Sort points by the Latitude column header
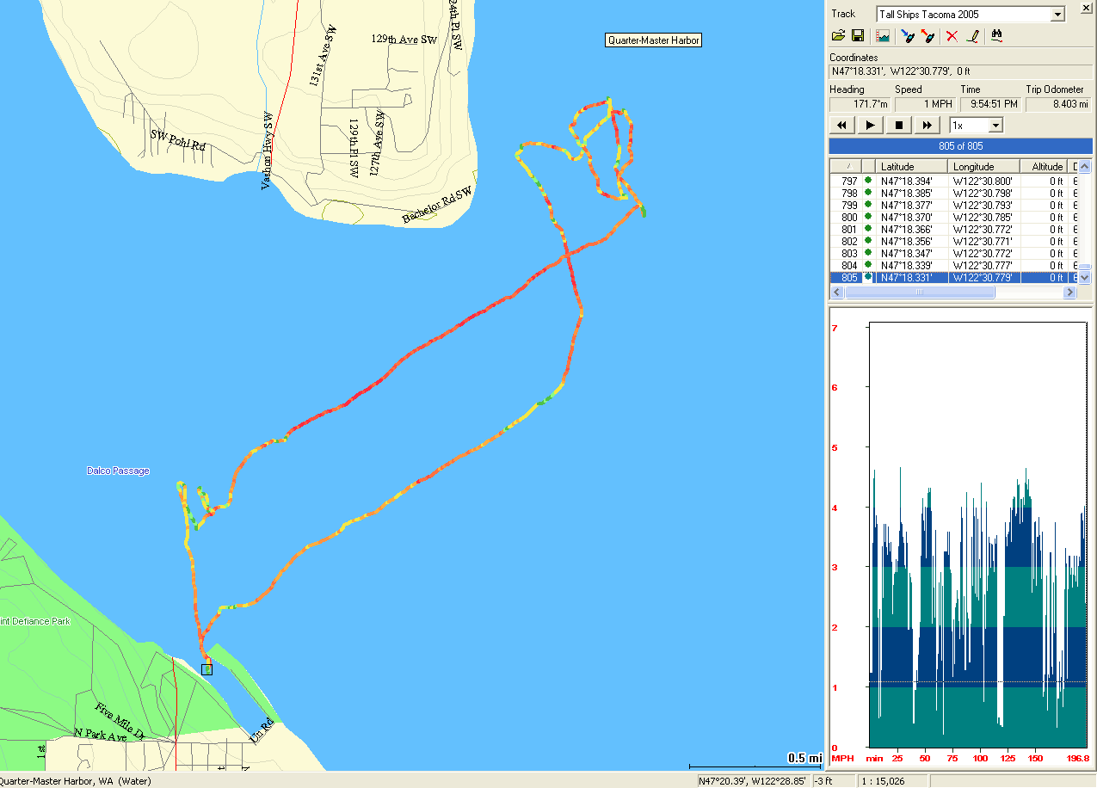 point(911,166)
